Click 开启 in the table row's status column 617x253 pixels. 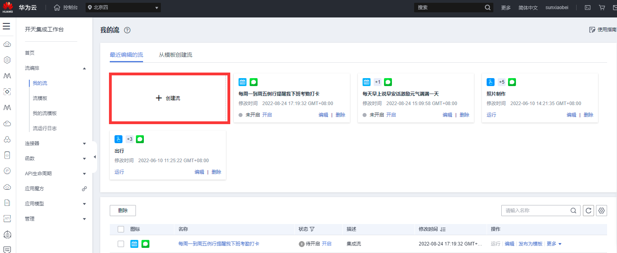click(x=327, y=244)
